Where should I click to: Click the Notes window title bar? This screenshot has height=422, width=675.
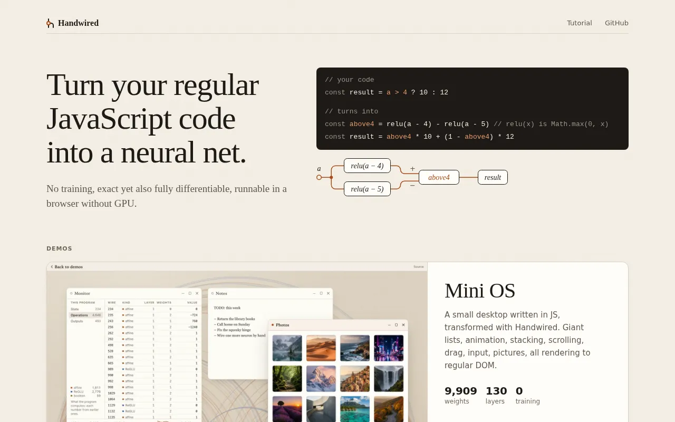[270, 293]
